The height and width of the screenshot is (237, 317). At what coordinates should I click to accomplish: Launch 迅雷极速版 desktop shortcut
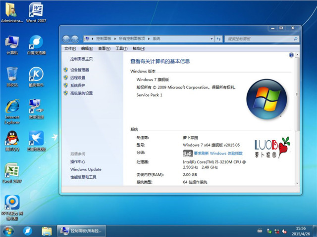(x=36, y=141)
